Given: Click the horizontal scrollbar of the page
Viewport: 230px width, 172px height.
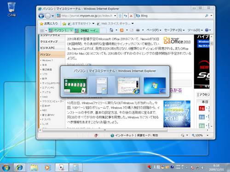Looking at the screenshot, I should tap(105, 130).
